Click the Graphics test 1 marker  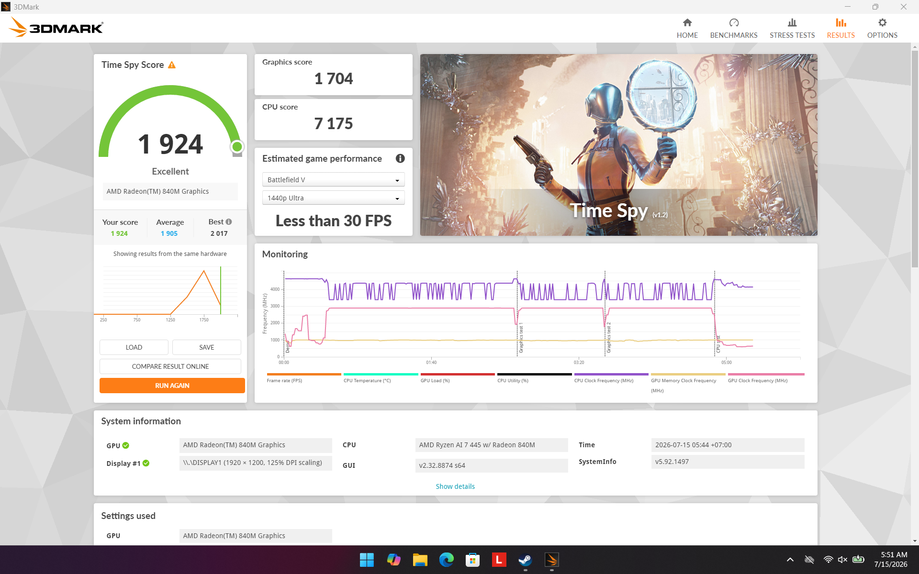coord(521,338)
